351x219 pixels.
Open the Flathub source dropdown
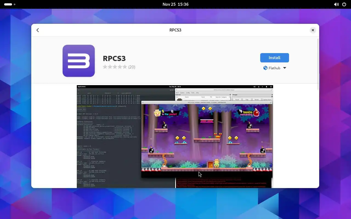pos(274,68)
